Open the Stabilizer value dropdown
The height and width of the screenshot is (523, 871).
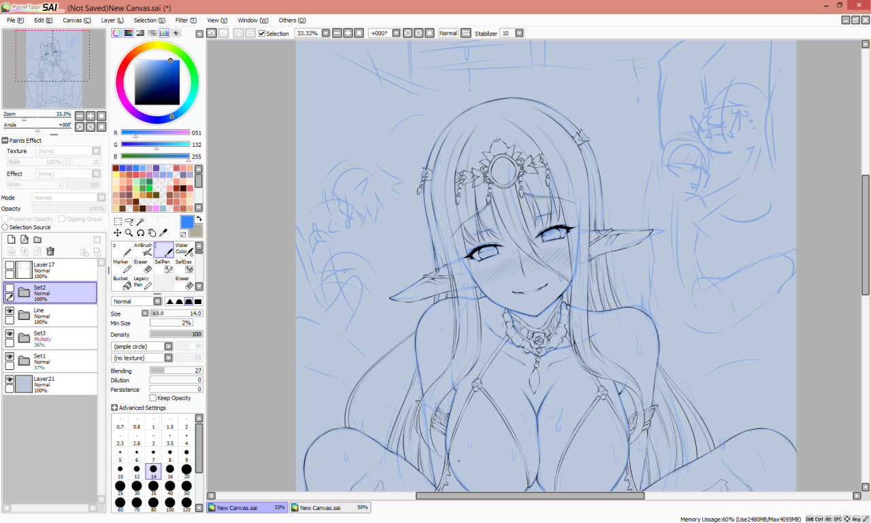coord(519,33)
